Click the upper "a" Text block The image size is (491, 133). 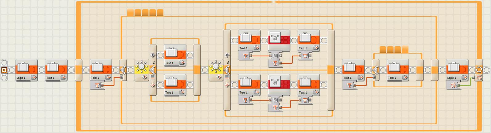[279, 40]
